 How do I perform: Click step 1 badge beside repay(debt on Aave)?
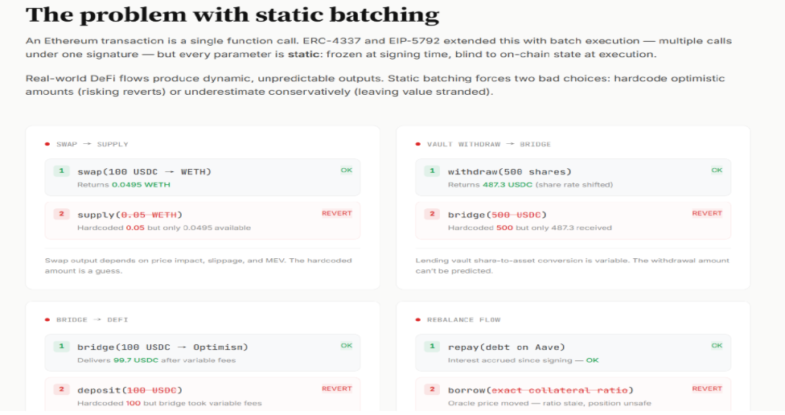pos(432,347)
